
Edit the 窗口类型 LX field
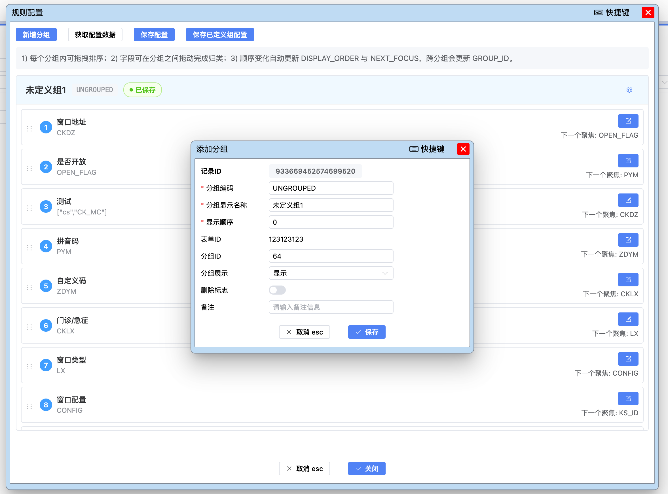[628, 359]
